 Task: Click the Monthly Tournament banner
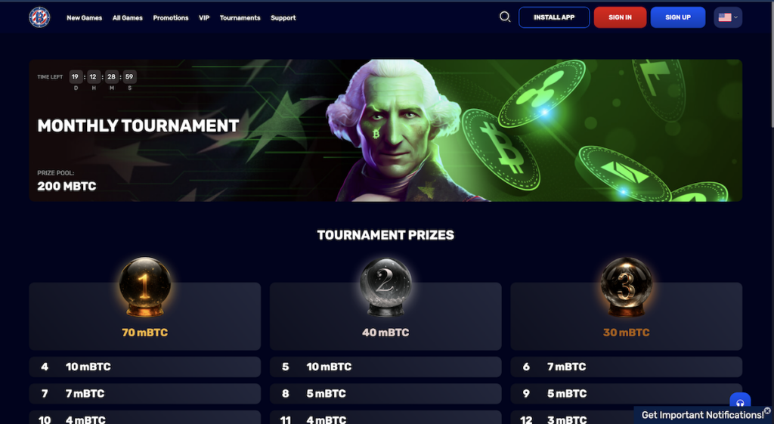click(x=385, y=130)
